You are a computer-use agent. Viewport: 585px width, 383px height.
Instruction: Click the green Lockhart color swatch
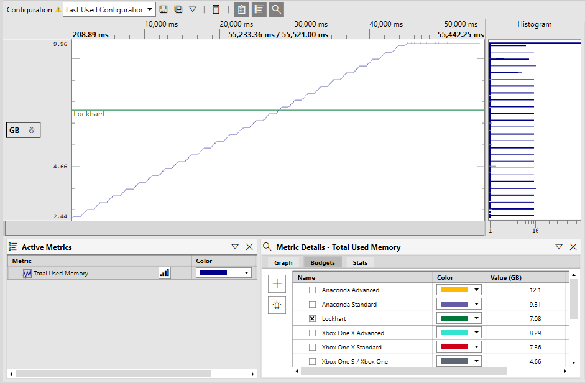pos(454,318)
